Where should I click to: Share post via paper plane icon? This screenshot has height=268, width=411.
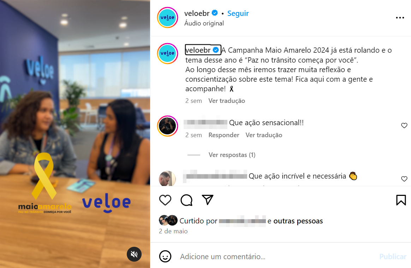click(208, 200)
